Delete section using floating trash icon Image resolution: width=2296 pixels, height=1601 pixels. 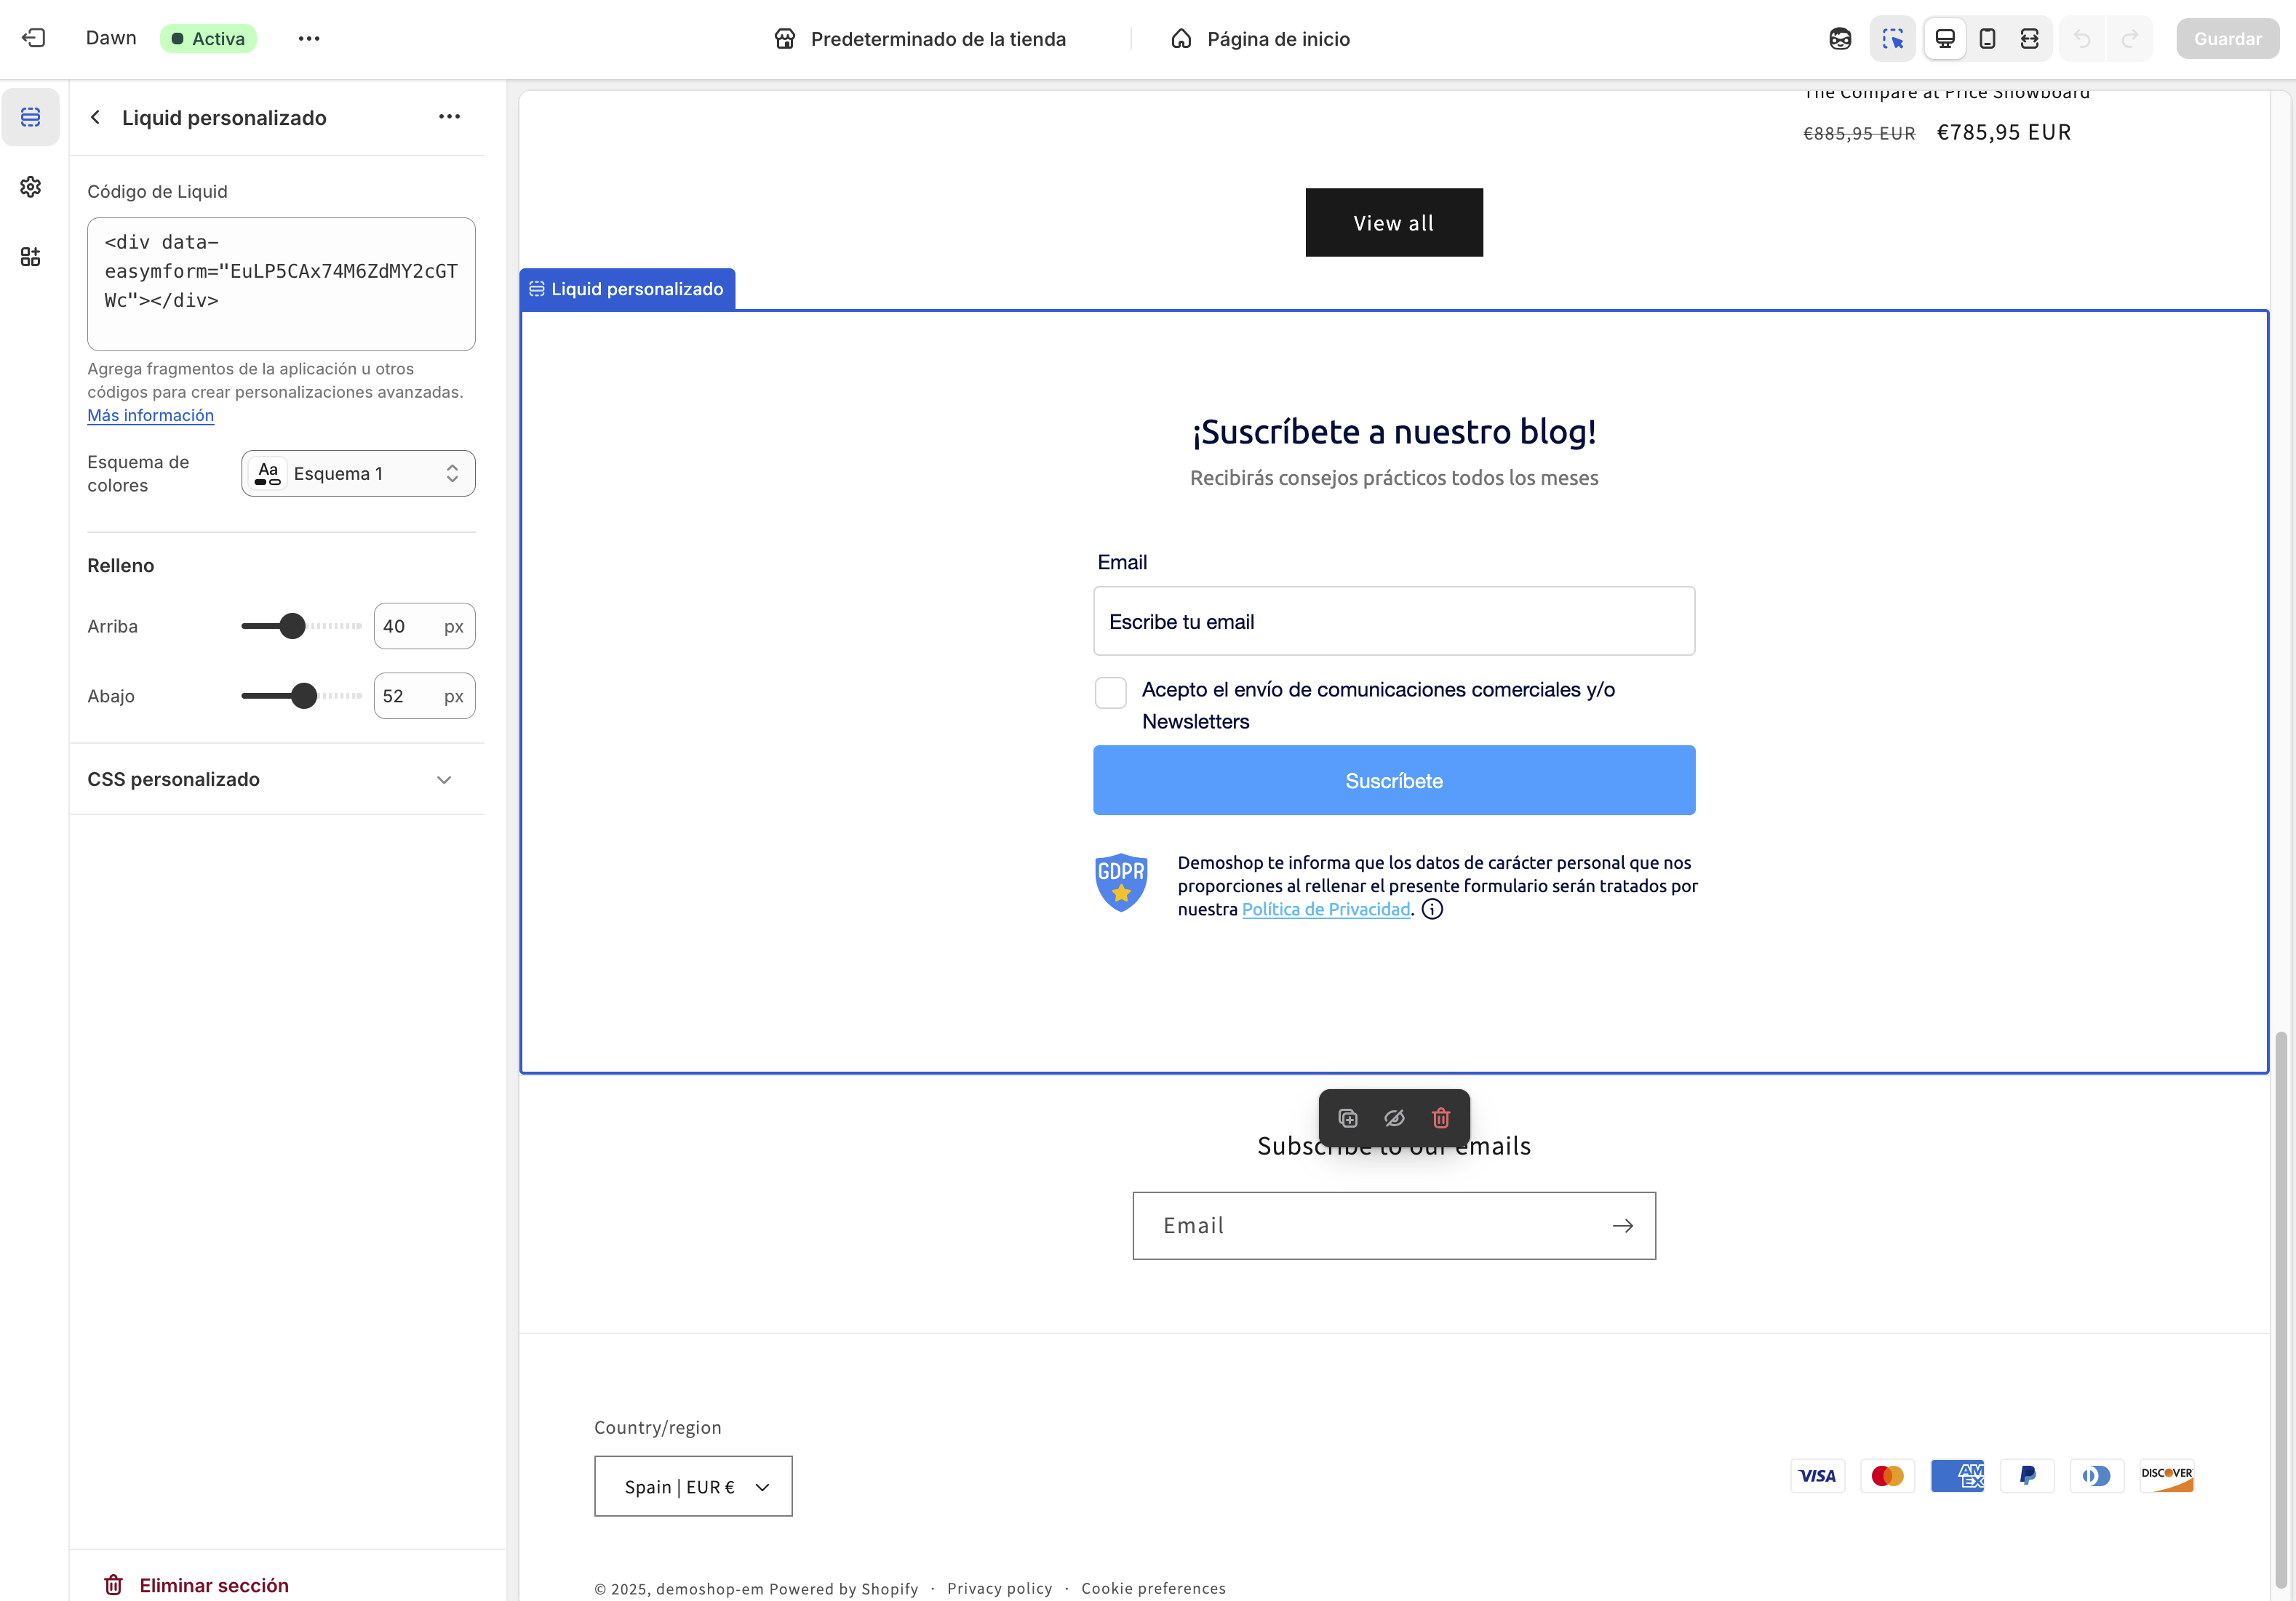pyautogui.click(x=1441, y=1118)
